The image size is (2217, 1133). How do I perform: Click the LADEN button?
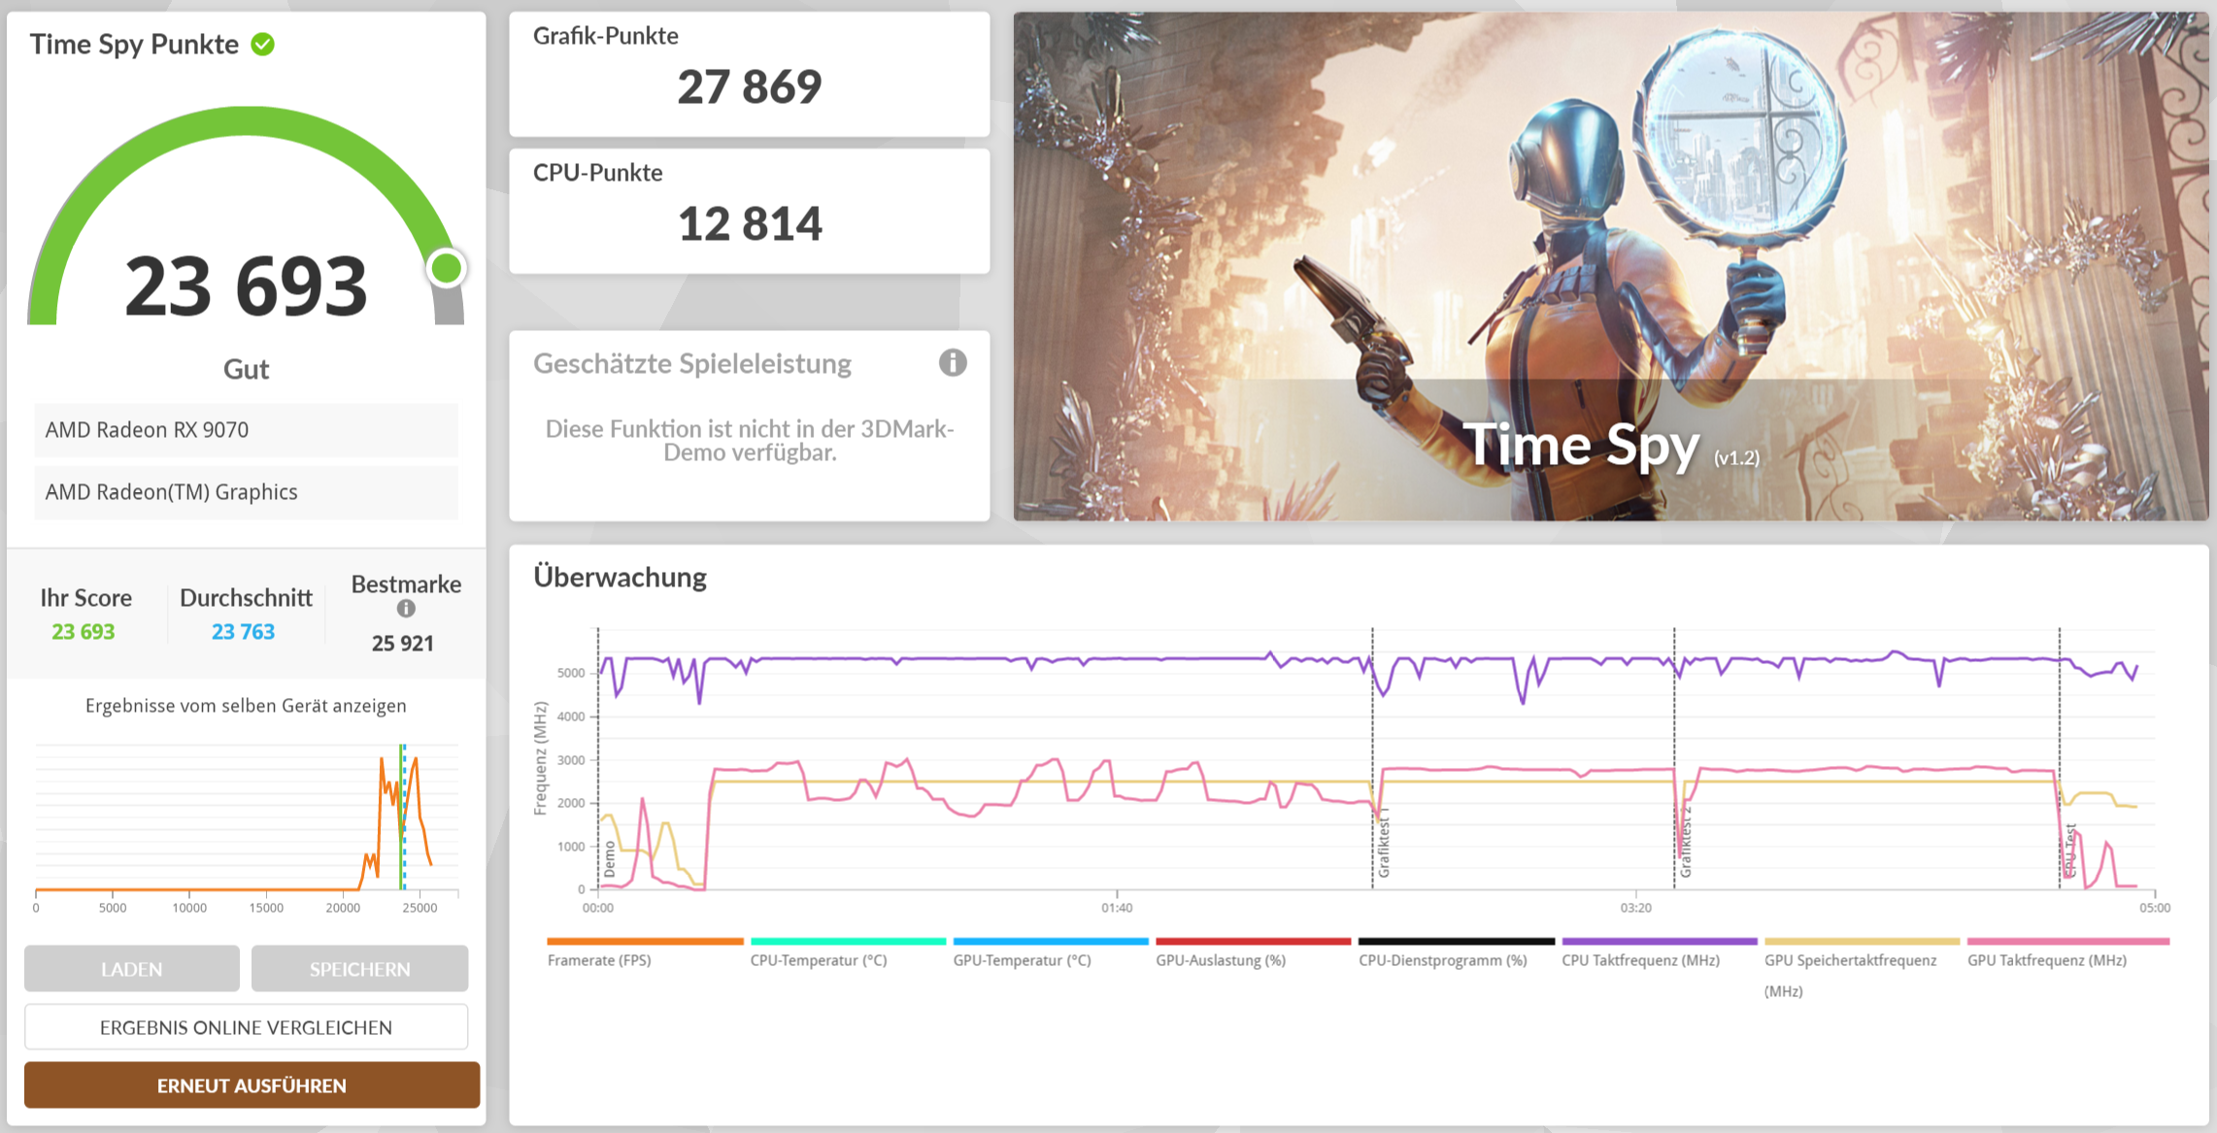132,969
